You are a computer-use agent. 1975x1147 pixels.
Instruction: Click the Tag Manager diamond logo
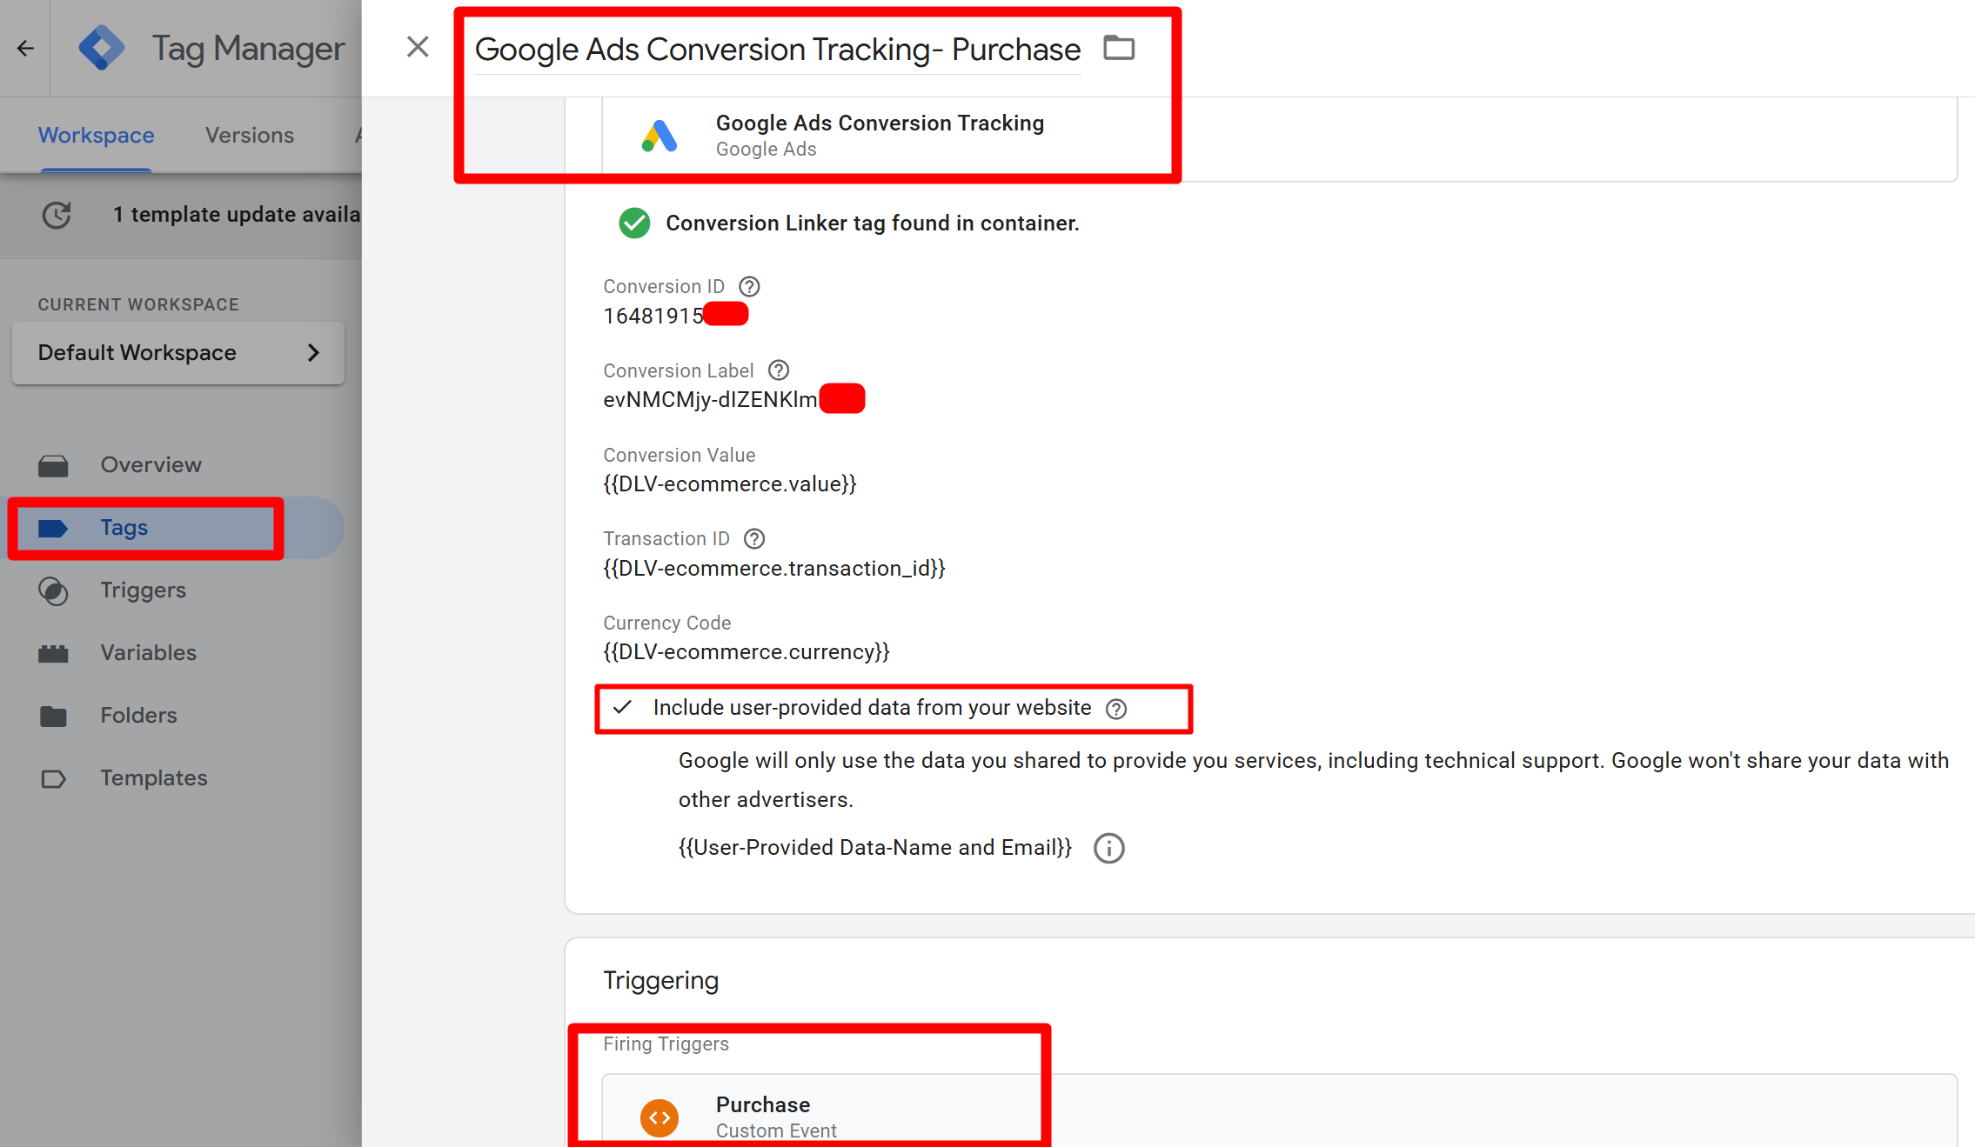102,49
